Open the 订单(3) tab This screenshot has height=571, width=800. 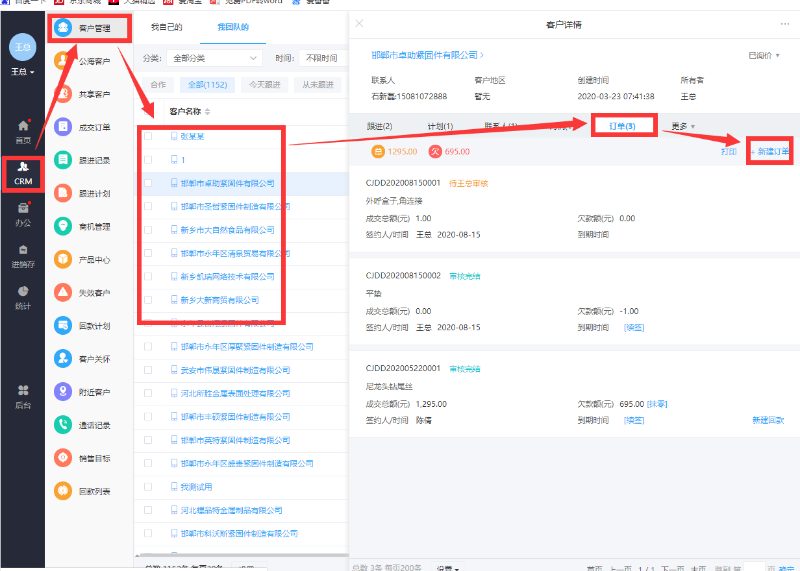[622, 126]
